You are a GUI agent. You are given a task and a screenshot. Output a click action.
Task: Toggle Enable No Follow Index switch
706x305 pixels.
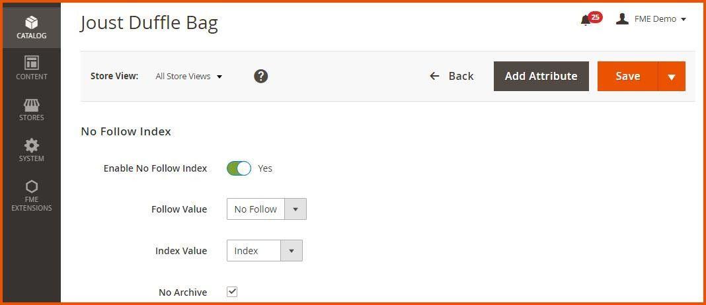tap(239, 168)
